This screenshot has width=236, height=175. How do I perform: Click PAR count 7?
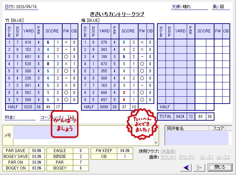click(x=81, y=162)
